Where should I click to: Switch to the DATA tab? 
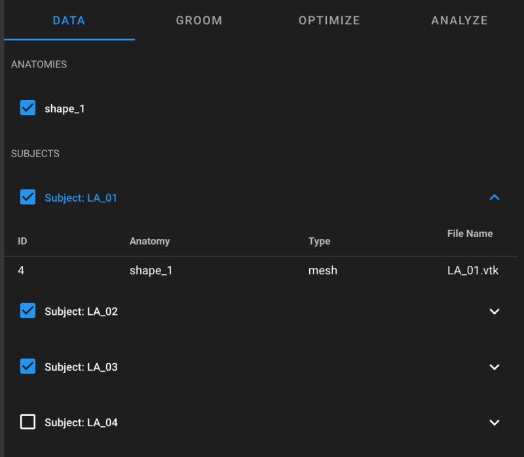[x=69, y=20]
